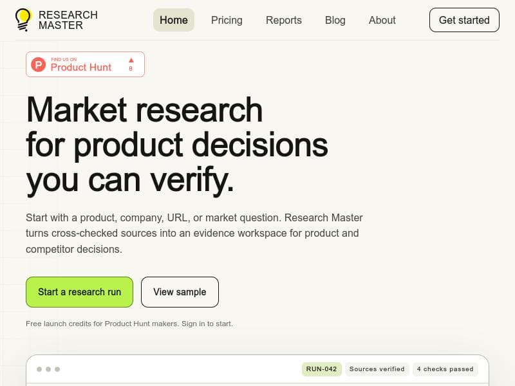The width and height of the screenshot is (515, 386).
Task: Open the Blog link
Action: [x=335, y=20]
